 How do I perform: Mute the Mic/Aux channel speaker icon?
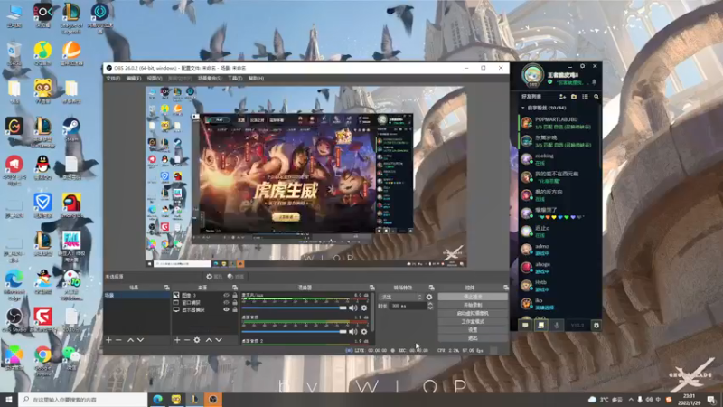click(x=353, y=308)
